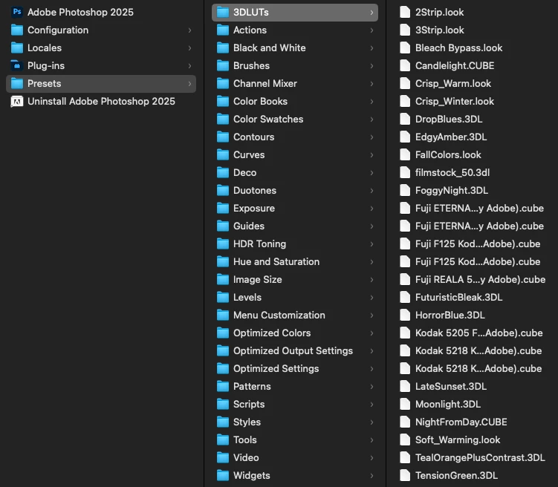Expand the Scripts folder chevron
This screenshot has width=558, height=487.
372,404
